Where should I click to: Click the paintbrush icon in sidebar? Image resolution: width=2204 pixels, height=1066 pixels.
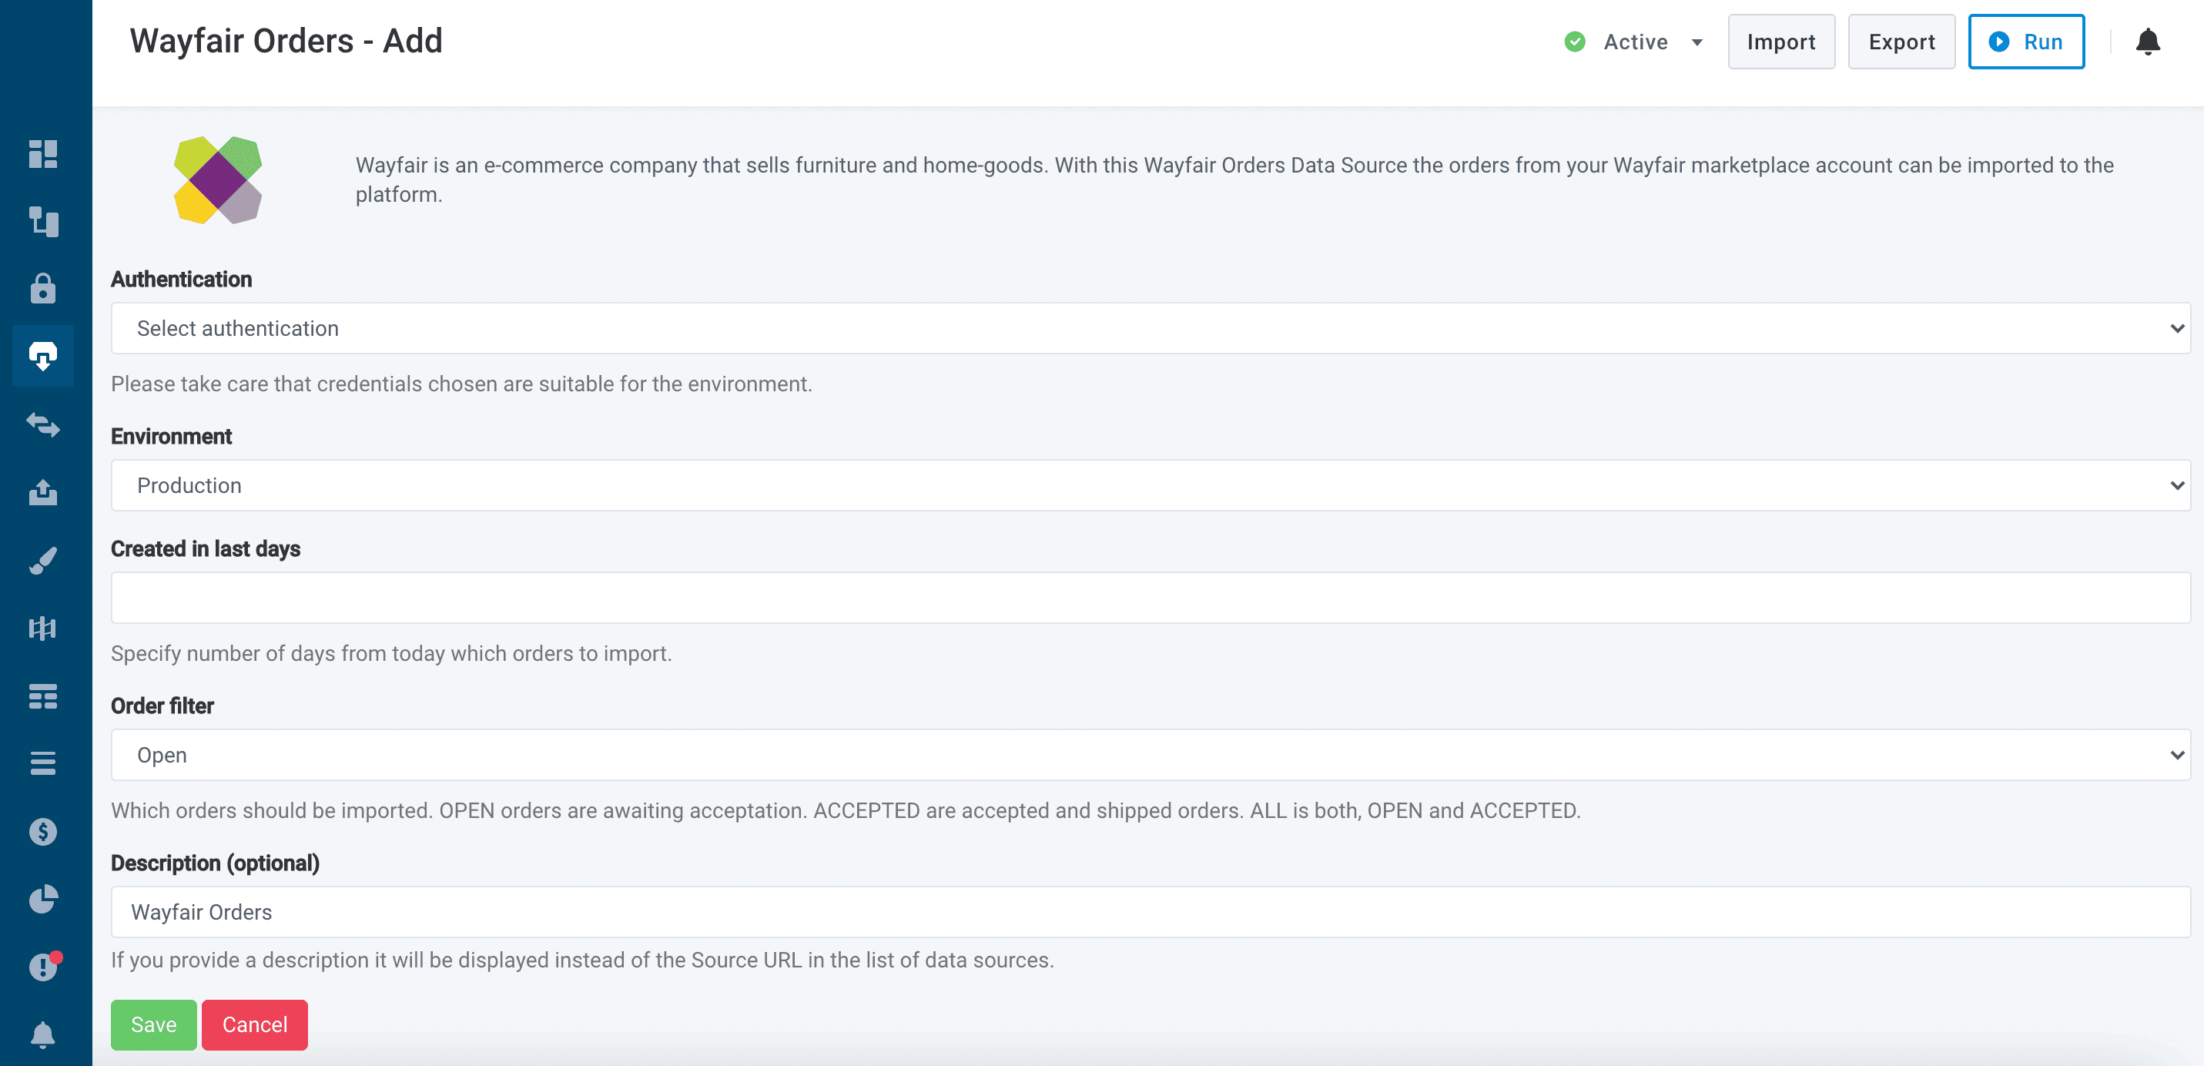(43, 561)
